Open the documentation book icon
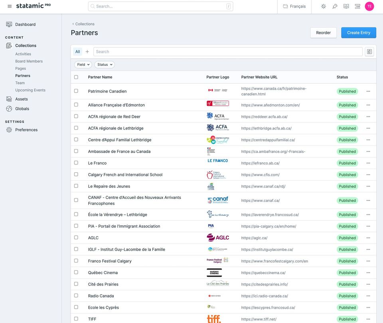This screenshot has width=383, height=323. click(346, 6)
